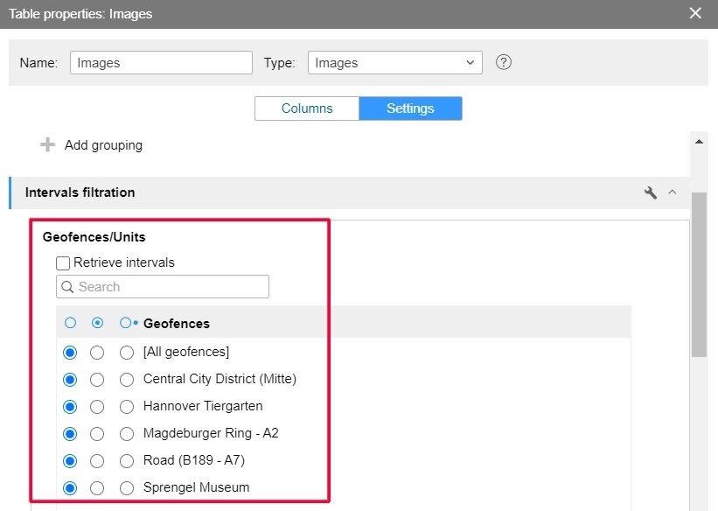Select the Settings tab
This screenshot has width=718, height=511.
tap(410, 108)
